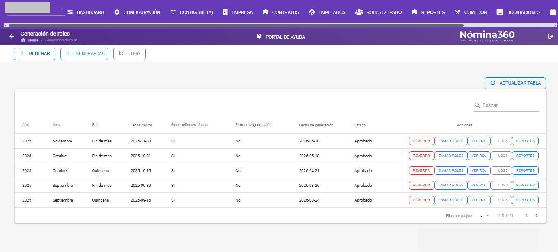Click the 1-5 de 21 pagination text
The width and height of the screenshot is (558, 252).
pos(506,215)
